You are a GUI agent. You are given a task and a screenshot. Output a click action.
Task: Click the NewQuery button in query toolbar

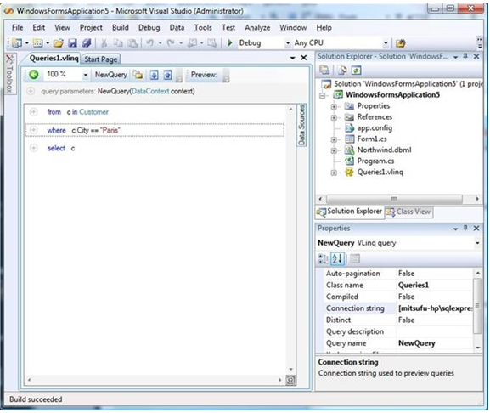111,75
